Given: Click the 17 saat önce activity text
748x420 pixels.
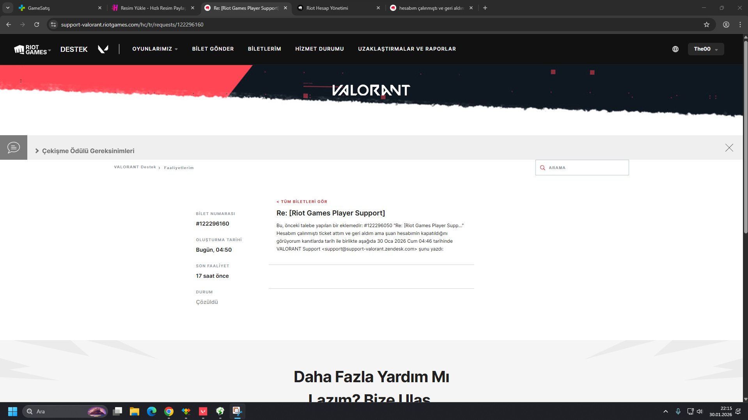Looking at the screenshot, I should 212,276.
